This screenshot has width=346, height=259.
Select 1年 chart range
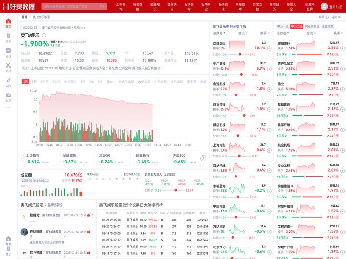tap(83, 82)
